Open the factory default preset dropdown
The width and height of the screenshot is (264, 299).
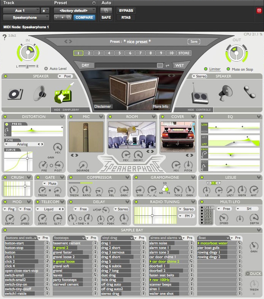pyautogui.click(x=75, y=10)
